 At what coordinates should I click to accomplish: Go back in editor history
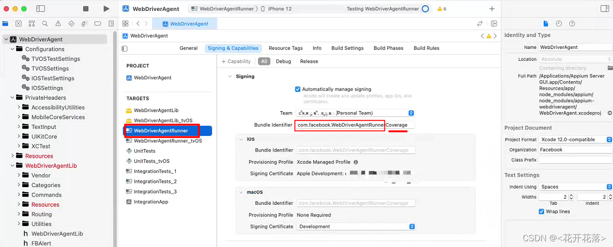click(138, 23)
